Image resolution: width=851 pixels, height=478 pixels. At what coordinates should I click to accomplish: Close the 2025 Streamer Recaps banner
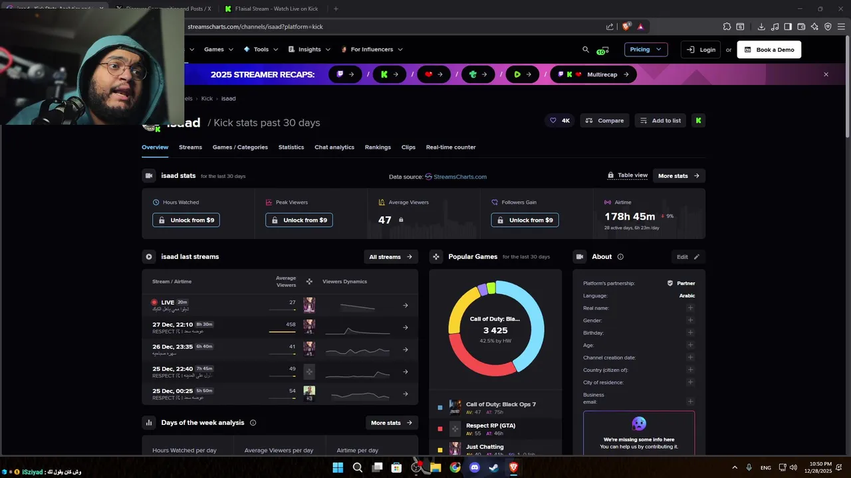[x=826, y=74]
